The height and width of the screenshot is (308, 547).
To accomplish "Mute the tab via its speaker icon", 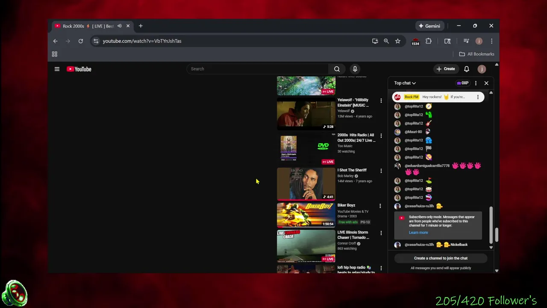I will pyautogui.click(x=120, y=26).
